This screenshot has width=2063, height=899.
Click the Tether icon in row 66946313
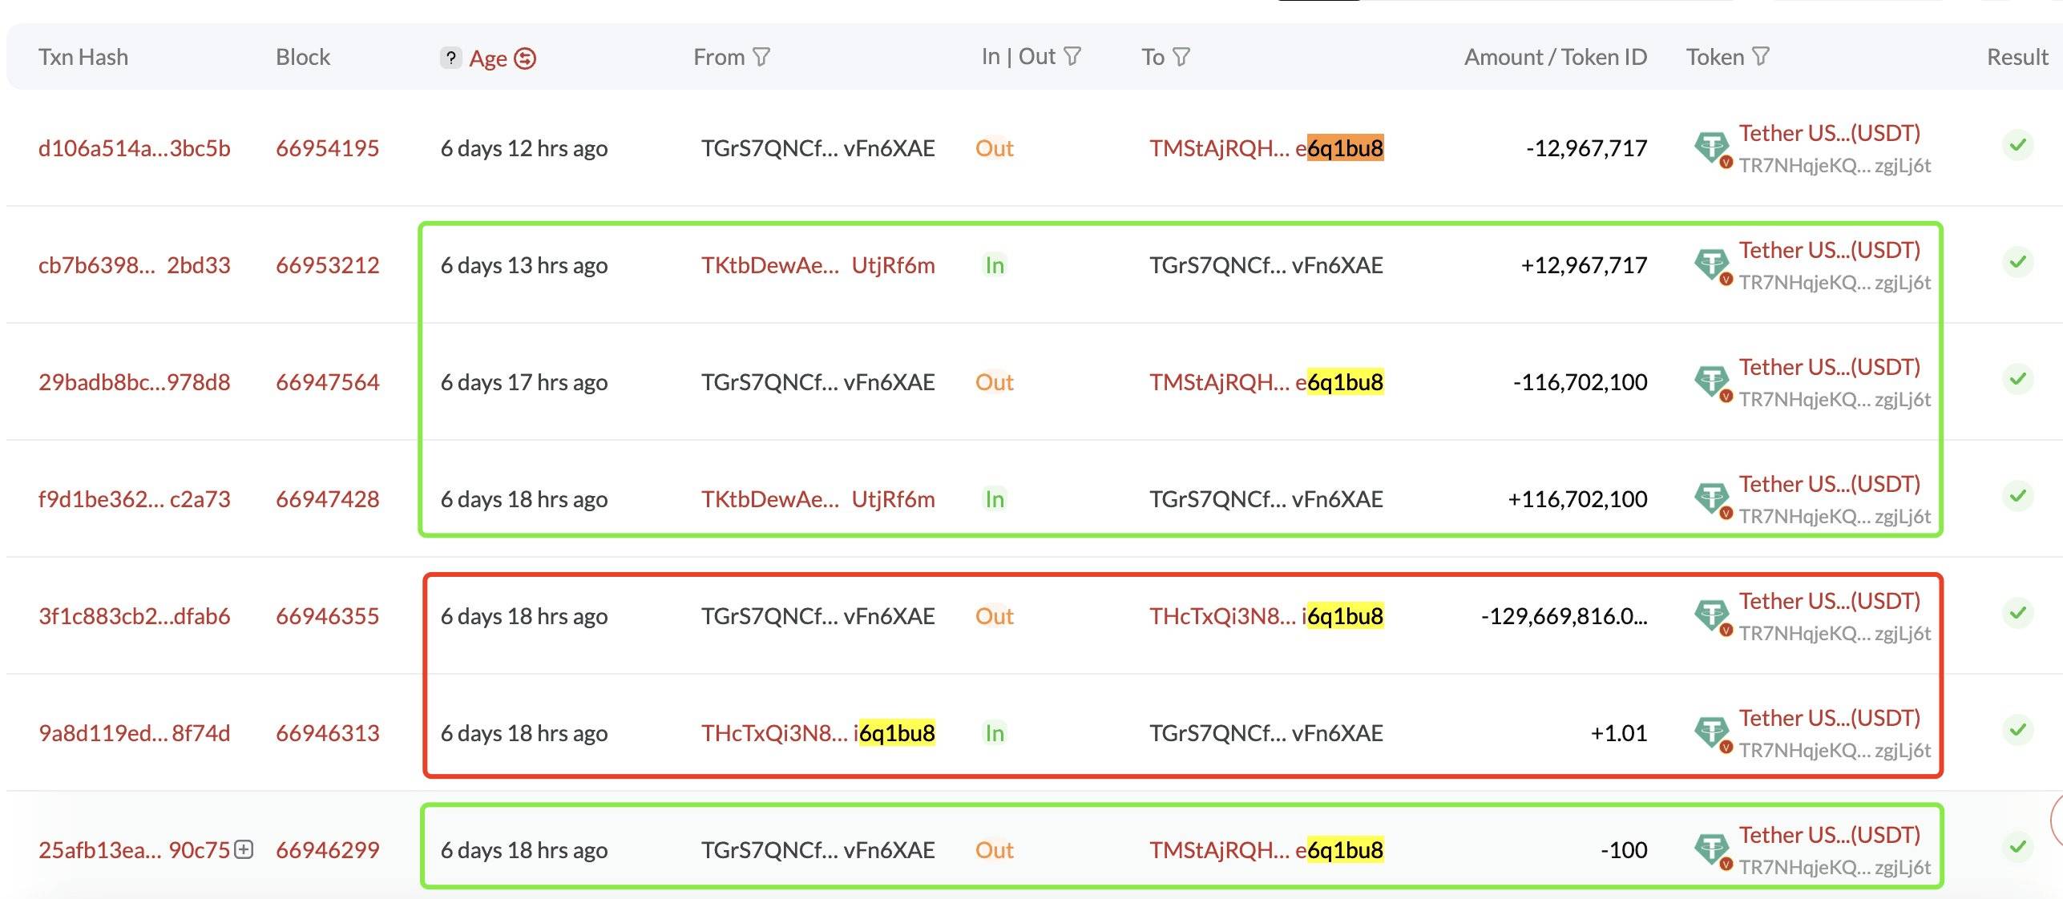[1713, 734]
